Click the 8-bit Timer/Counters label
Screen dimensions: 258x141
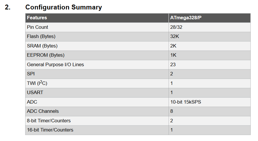click(49, 121)
